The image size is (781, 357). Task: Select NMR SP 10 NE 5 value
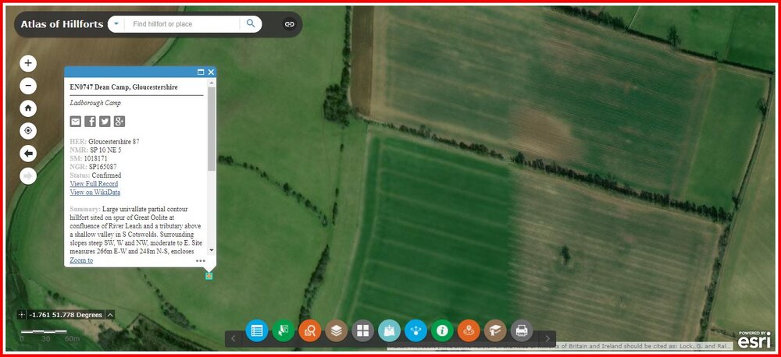(x=105, y=150)
